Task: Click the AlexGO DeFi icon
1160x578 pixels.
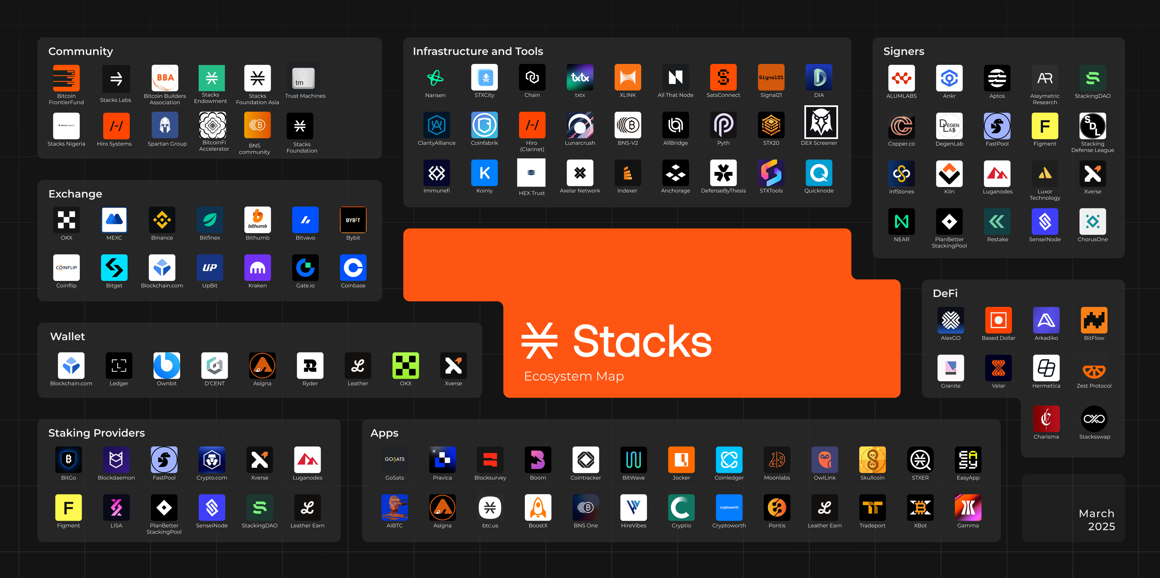Action: [950, 320]
